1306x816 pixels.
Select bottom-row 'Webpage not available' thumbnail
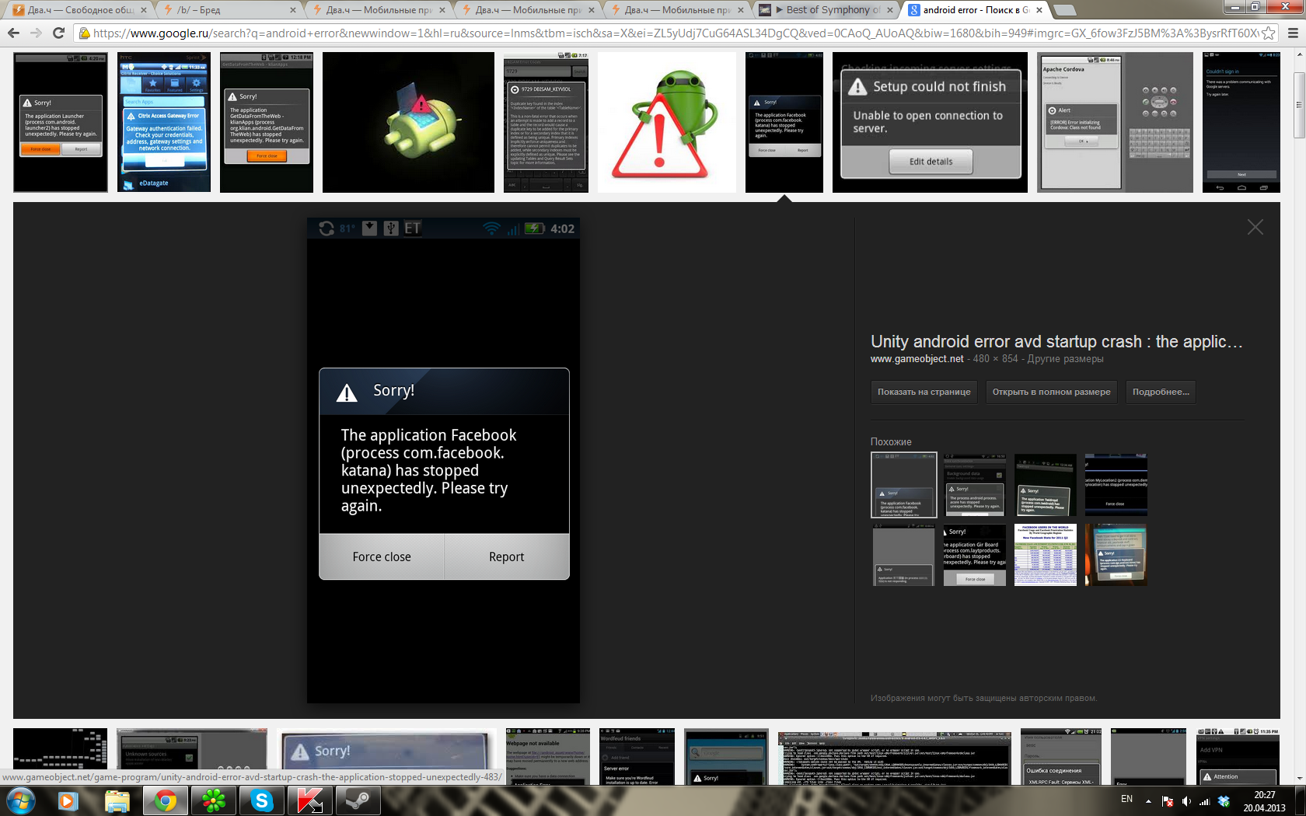pos(547,756)
